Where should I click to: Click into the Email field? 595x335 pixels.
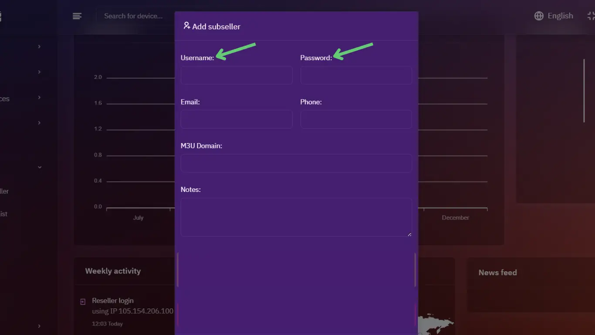237,120
